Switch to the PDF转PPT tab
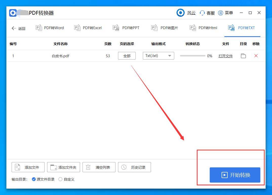Image resolution: width=272 pixels, height=195 pixels. (131, 28)
